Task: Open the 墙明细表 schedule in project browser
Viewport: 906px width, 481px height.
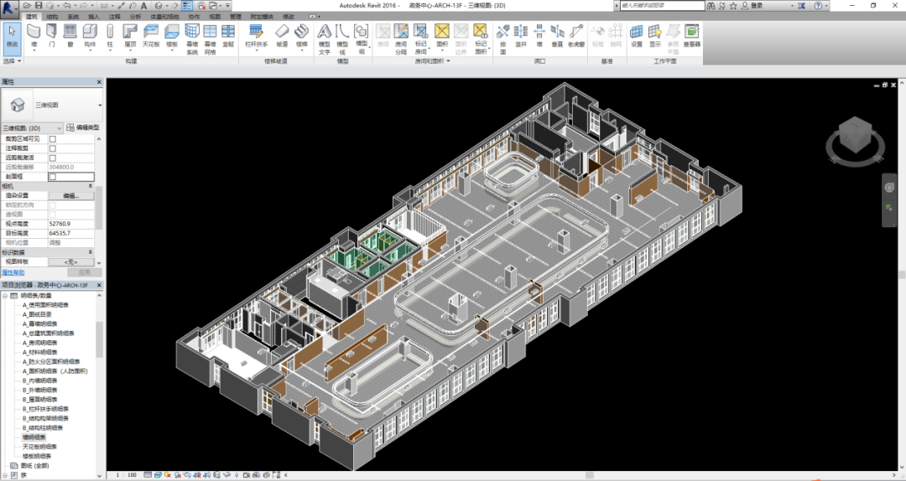Action: [34, 437]
